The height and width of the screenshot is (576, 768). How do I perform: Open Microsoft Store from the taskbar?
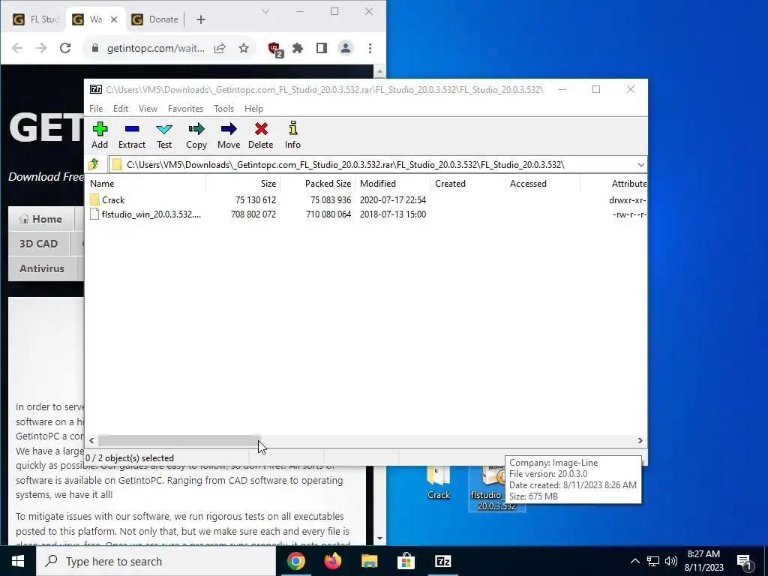coord(406,561)
